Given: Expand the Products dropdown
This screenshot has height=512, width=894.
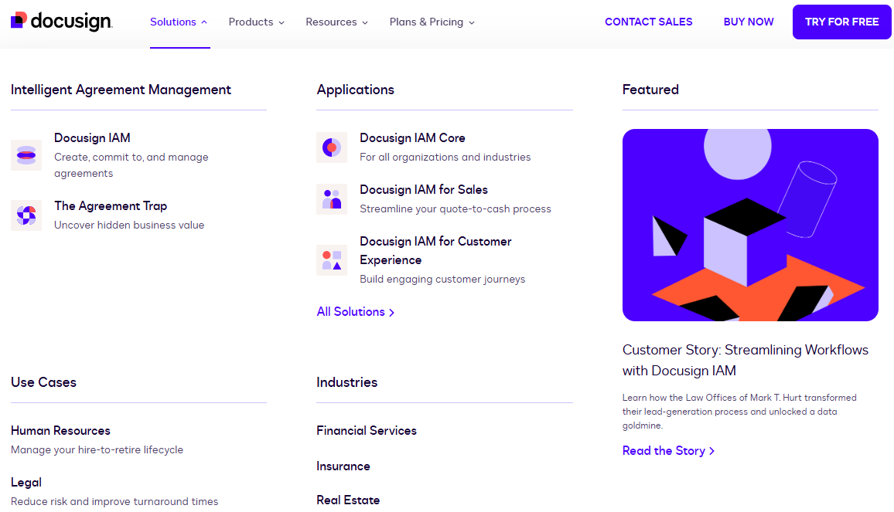Looking at the screenshot, I should click(x=257, y=22).
